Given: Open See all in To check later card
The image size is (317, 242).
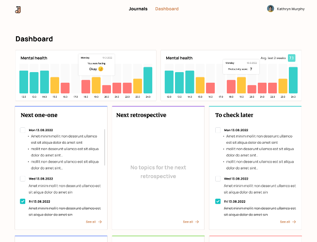Looking at the screenshot, I should [288, 222].
